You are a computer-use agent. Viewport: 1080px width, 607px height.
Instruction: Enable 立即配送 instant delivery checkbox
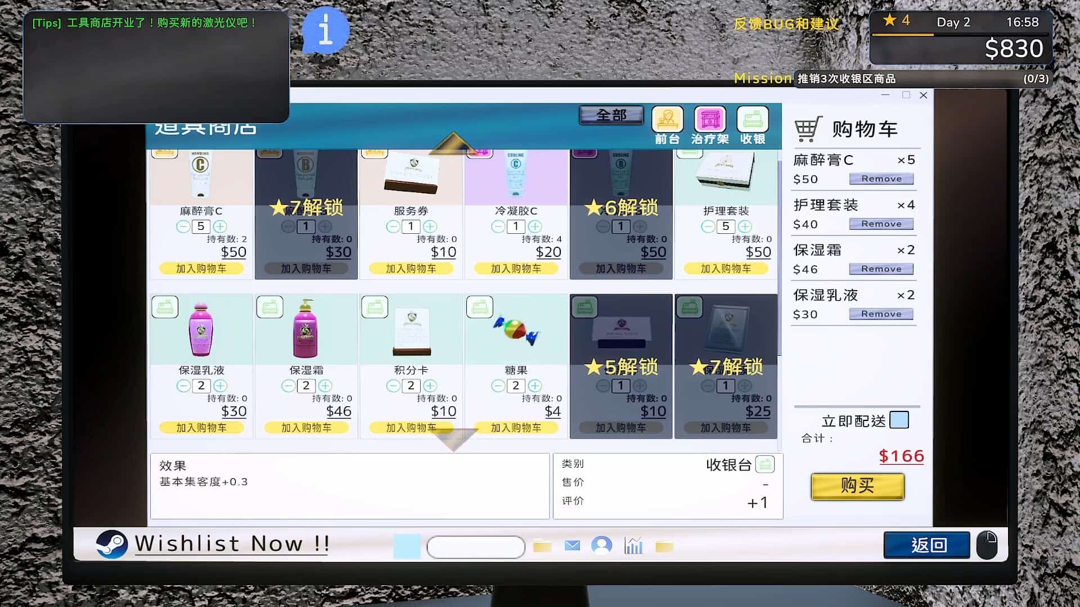(x=899, y=420)
